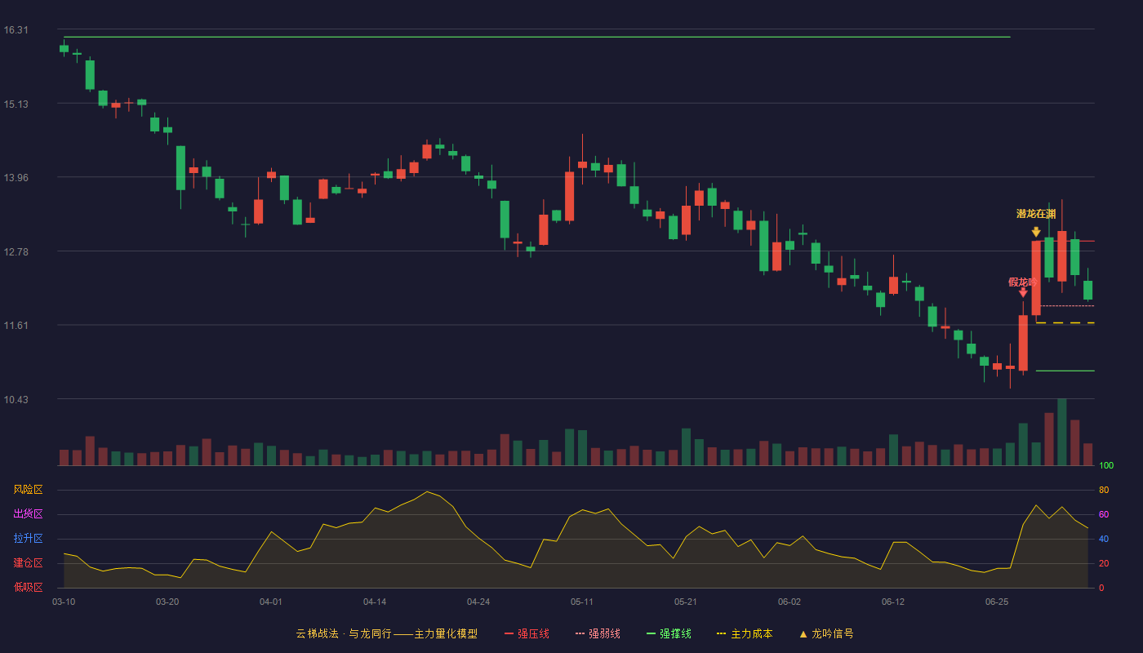Click the 低吸区 zone label

pyautogui.click(x=28, y=587)
